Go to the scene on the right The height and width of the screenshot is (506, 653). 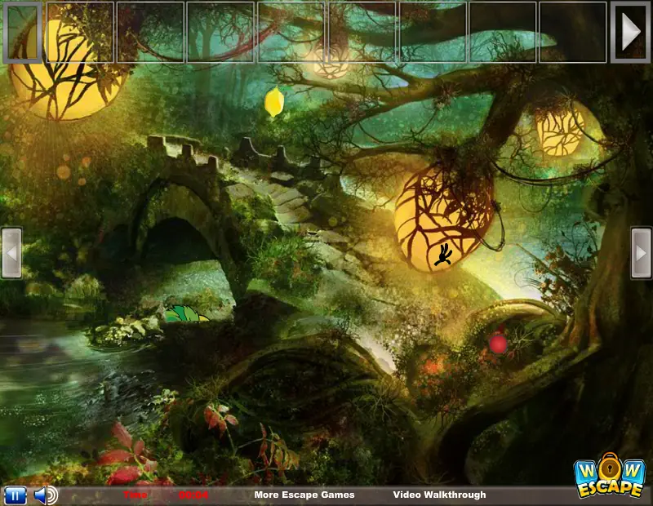click(641, 253)
